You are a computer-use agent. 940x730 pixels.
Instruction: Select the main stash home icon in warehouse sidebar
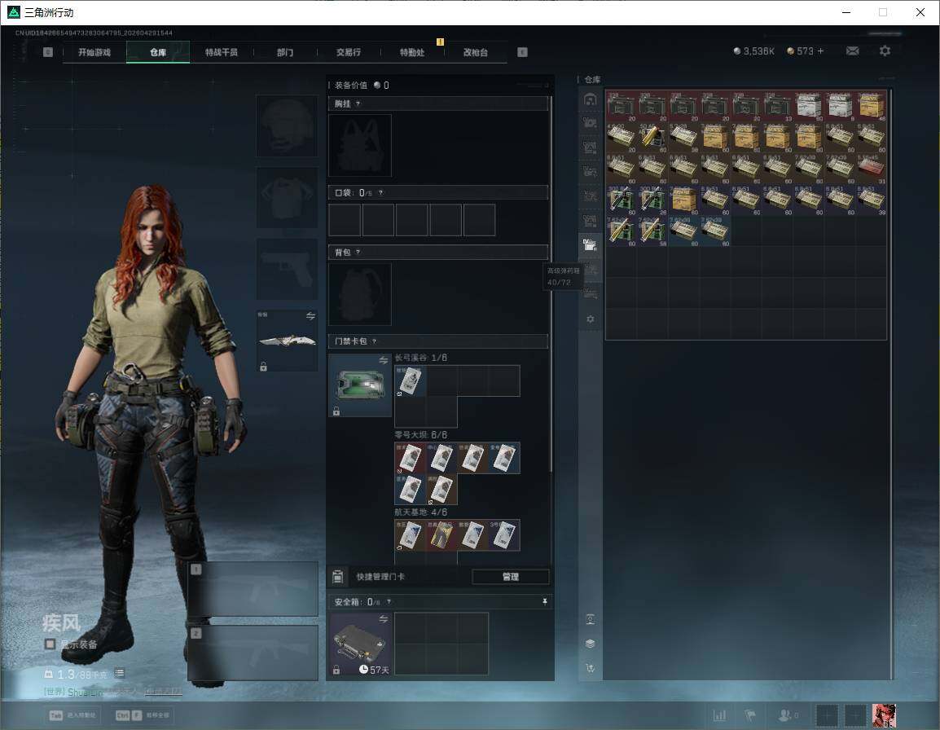click(x=590, y=99)
